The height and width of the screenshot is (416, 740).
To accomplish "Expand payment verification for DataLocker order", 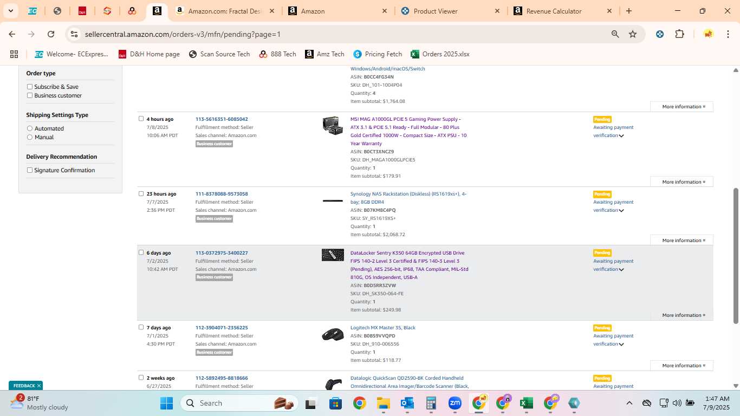I will pyautogui.click(x=621, y=270).
